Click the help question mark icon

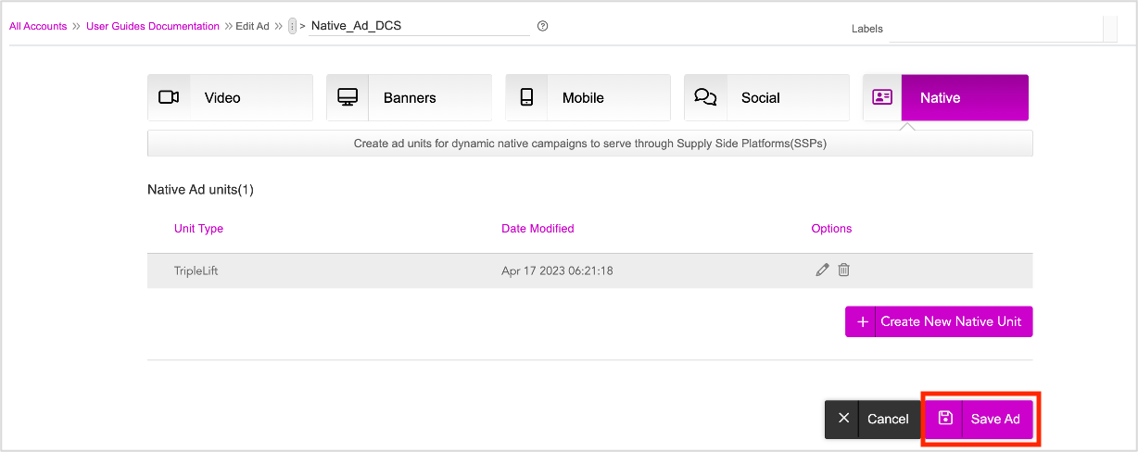click(x=543, y=26)
